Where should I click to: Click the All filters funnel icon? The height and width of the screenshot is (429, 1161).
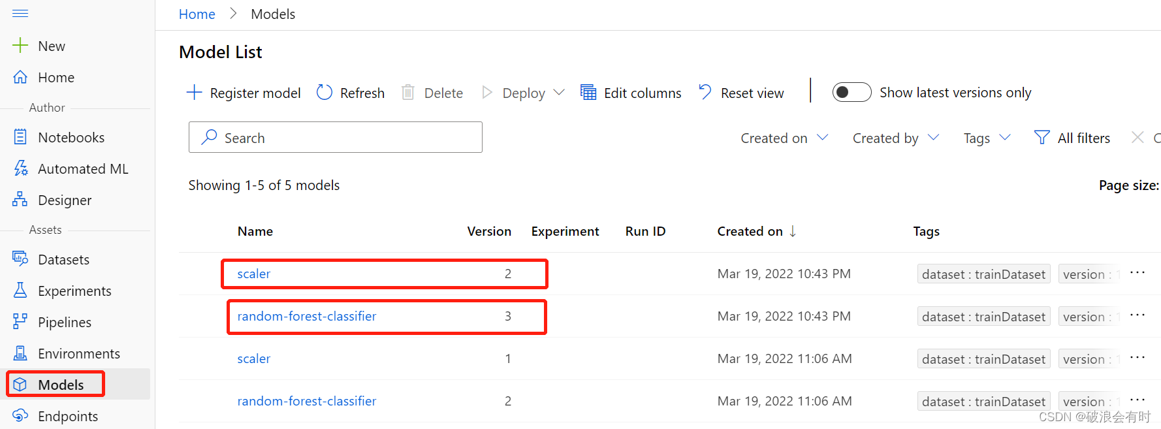pyautogui.click(x=1042, y=137)
